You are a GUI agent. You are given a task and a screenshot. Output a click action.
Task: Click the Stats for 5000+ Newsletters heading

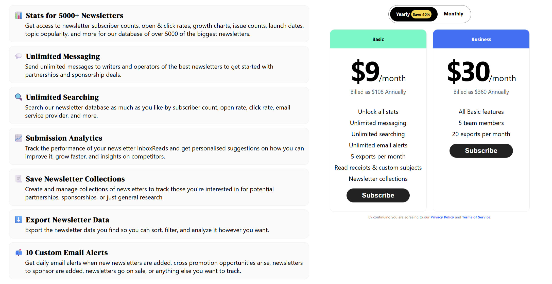[74, 15]
